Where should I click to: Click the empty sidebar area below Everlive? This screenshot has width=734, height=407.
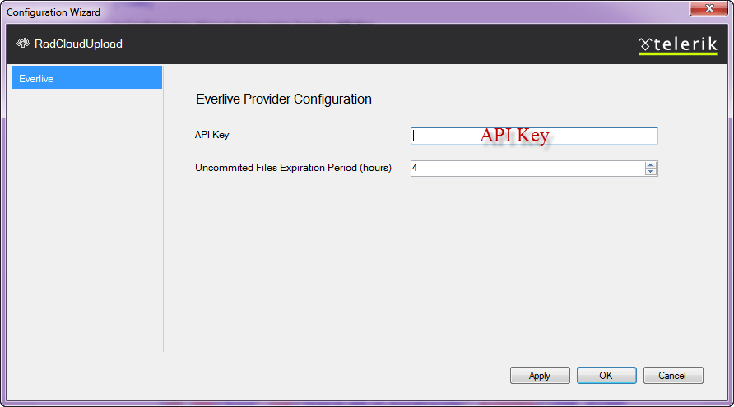(x=86, y=222)
